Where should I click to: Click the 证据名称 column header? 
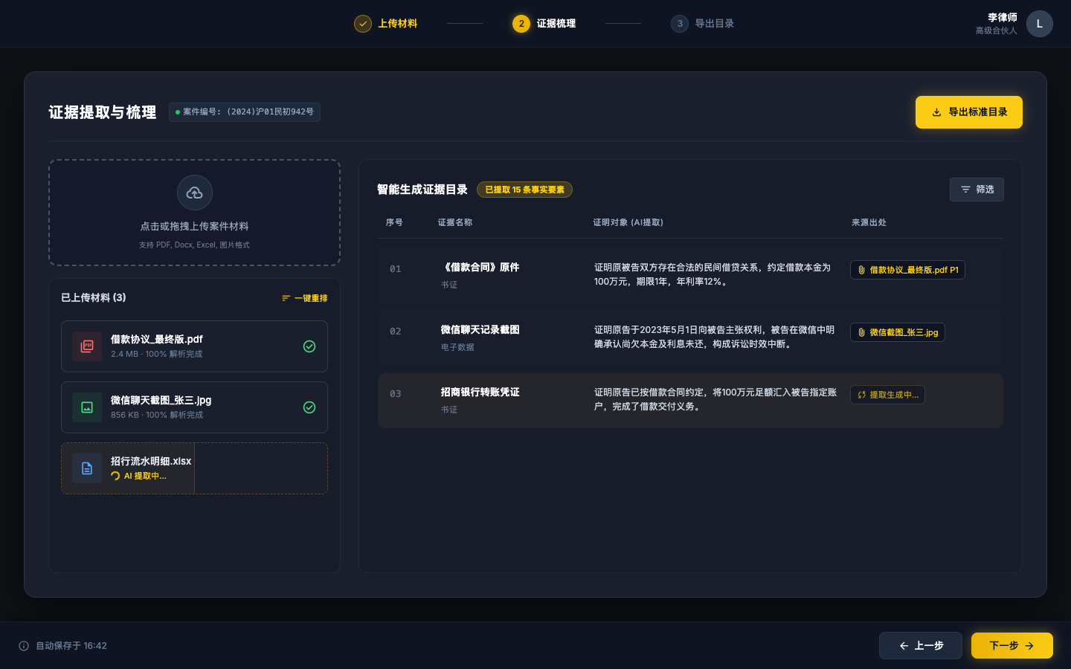pos(455,222)
